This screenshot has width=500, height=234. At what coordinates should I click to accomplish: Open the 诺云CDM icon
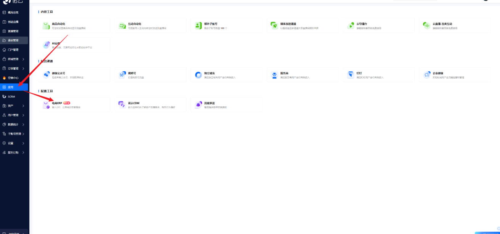click(122, 105)
